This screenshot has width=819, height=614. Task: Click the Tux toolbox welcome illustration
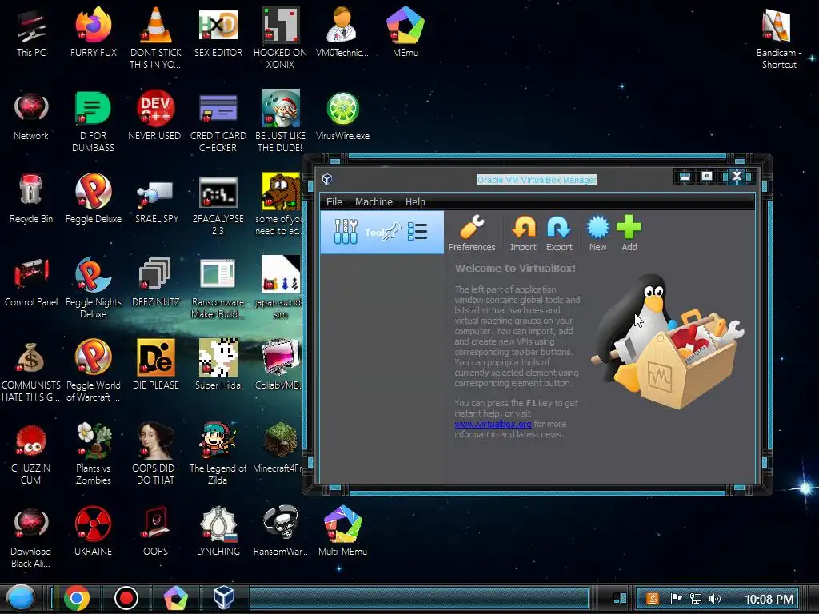(668, 342)
